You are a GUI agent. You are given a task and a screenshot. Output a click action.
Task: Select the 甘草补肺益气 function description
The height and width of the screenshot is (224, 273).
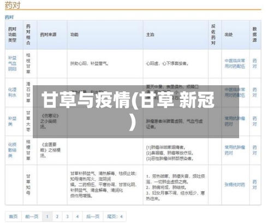pyautogui.click(x=104, y=185)
